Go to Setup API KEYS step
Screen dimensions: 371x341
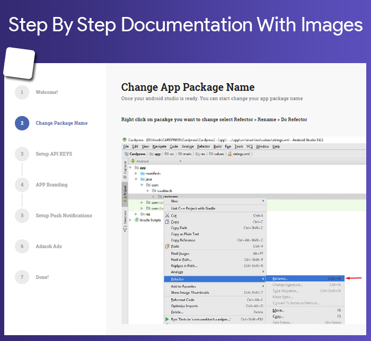[x=54, y=154]
